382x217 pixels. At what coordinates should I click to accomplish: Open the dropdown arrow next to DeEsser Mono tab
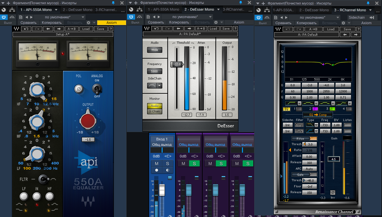218,9
